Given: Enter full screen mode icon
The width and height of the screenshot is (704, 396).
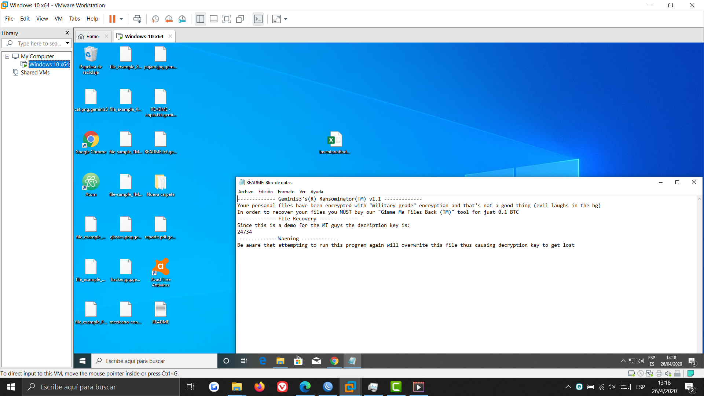Looking at the screenshot, I should point(227,19).
